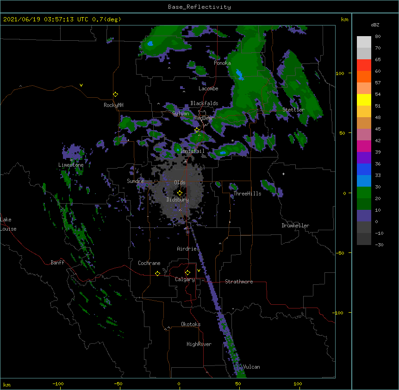Click the -50 tick on the right axis

pyautogui.click(x=340, y=253)
